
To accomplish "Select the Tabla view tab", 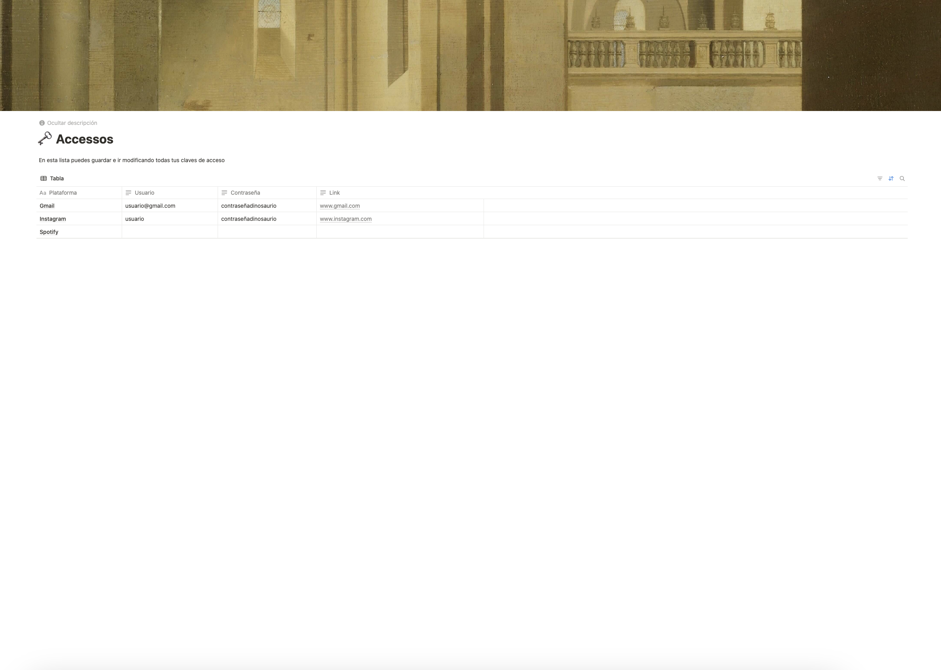I will (x=57, y=179).
